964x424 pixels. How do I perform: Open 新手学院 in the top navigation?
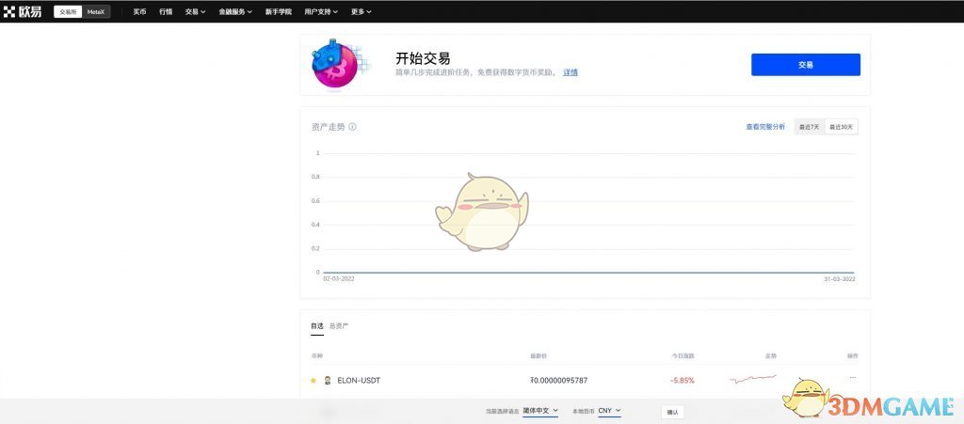click(x=278, y=11)
